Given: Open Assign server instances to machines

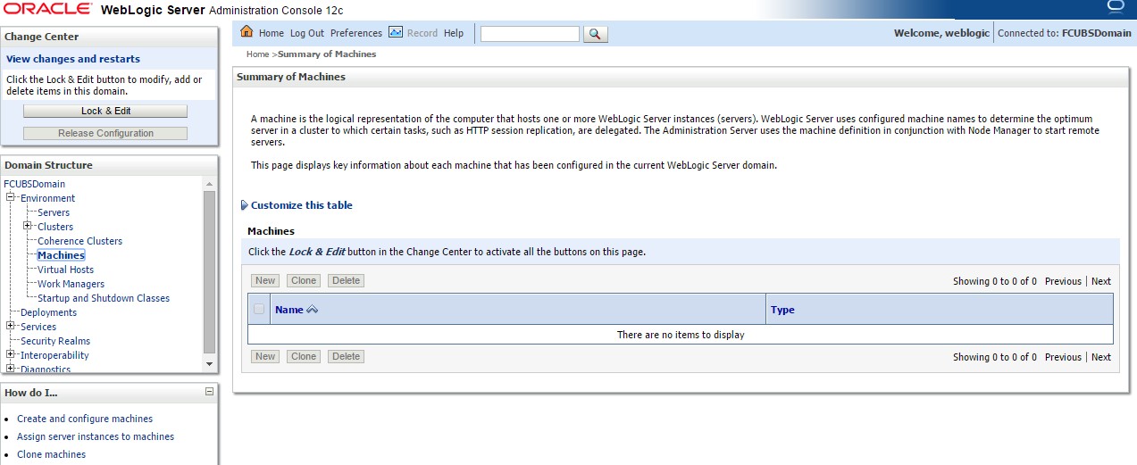Looking at the screenshot, I should click(96, 436).
